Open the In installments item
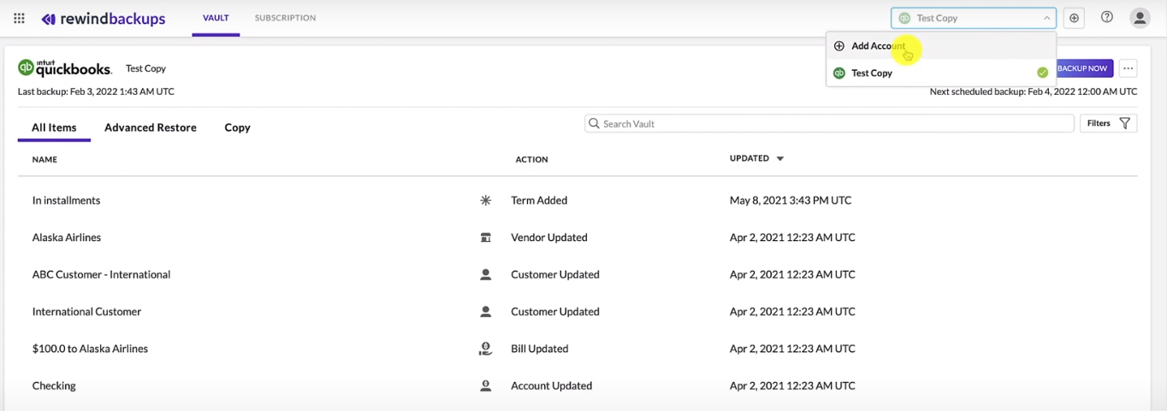Image resolution: width=1167 pixels, height=411 pixels. 66,201
